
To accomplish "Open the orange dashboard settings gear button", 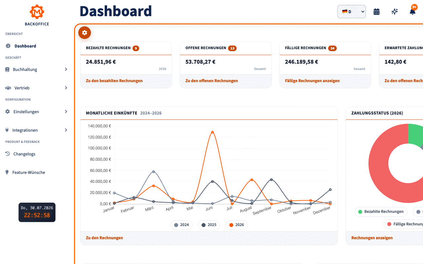I will (x=85, y=33).
